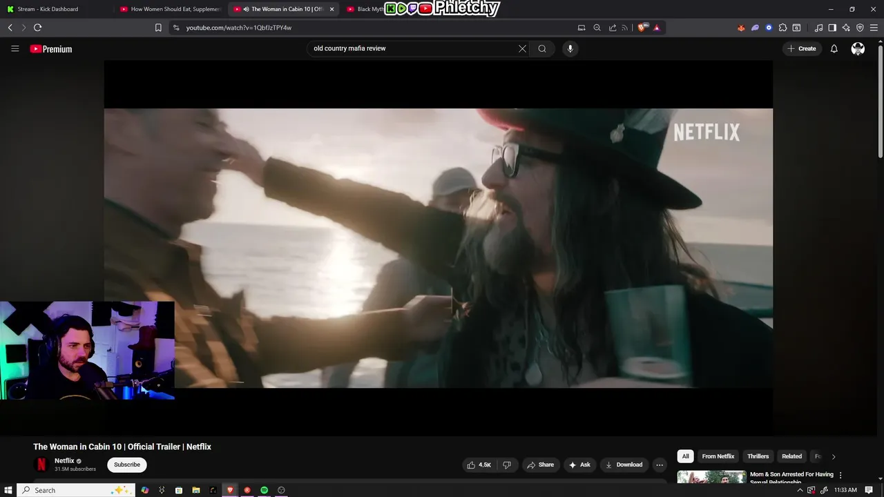Reload the page
Viewport: 884px width, 497px height.
click(37, 28)
